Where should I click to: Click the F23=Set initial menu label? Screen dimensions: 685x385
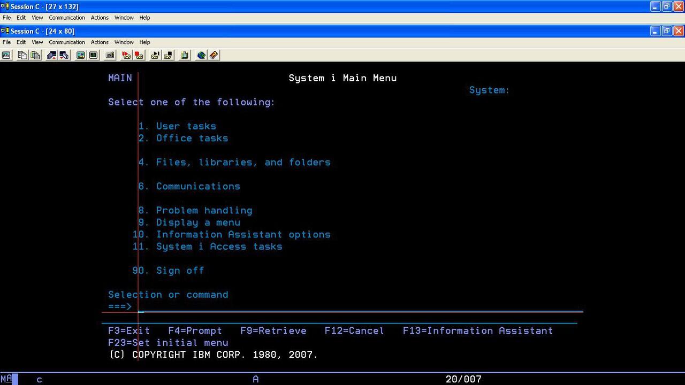tap(168, 343)
